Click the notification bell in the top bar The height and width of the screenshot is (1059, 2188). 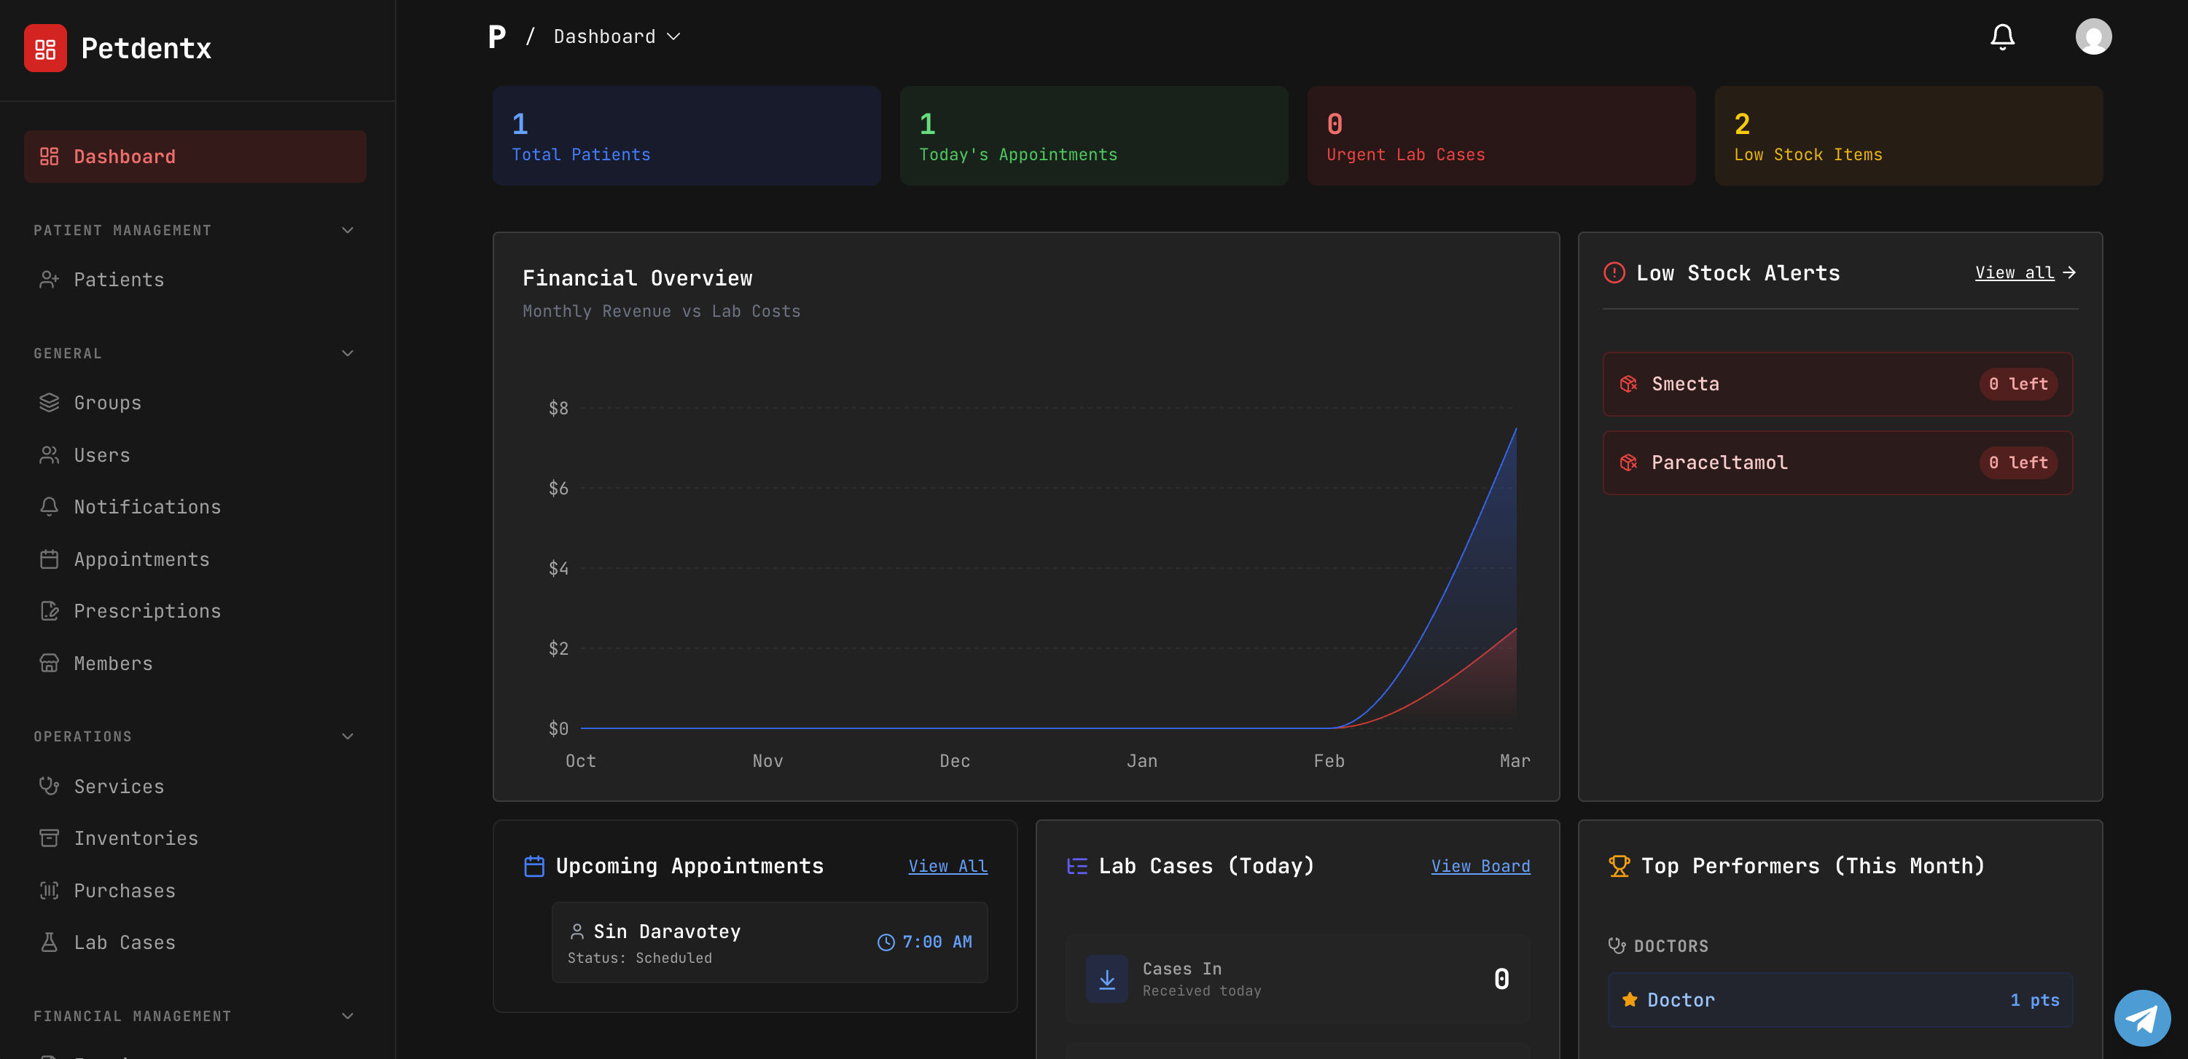pos(2002,36)
